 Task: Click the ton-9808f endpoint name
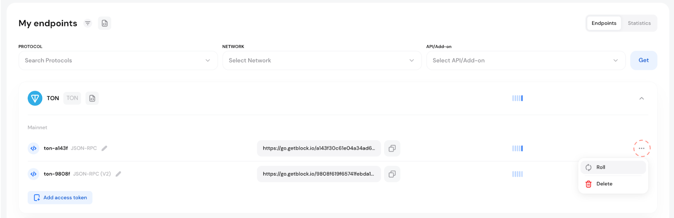click(57, 174)
